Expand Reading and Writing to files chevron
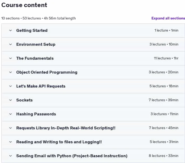The width and height of the screenshot is (185, 163). click(10, 142)
